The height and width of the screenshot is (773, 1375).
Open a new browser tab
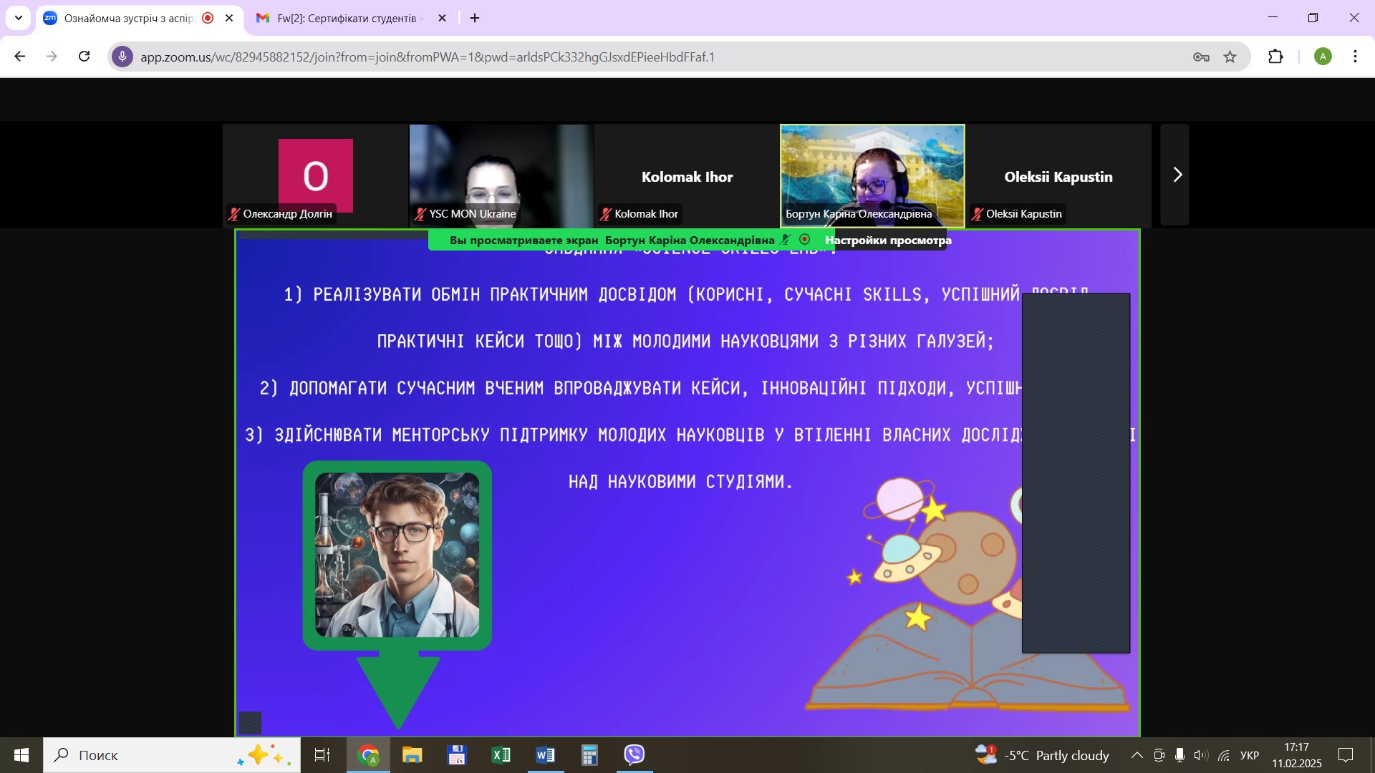pos(475,18)
